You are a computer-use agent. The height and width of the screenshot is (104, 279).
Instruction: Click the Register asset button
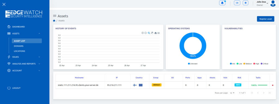265,19
